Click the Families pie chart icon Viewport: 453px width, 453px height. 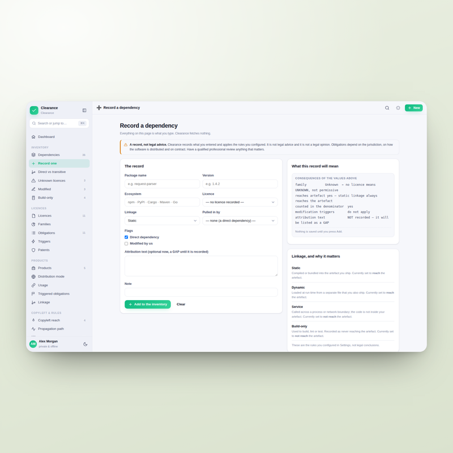click(33, 224)
